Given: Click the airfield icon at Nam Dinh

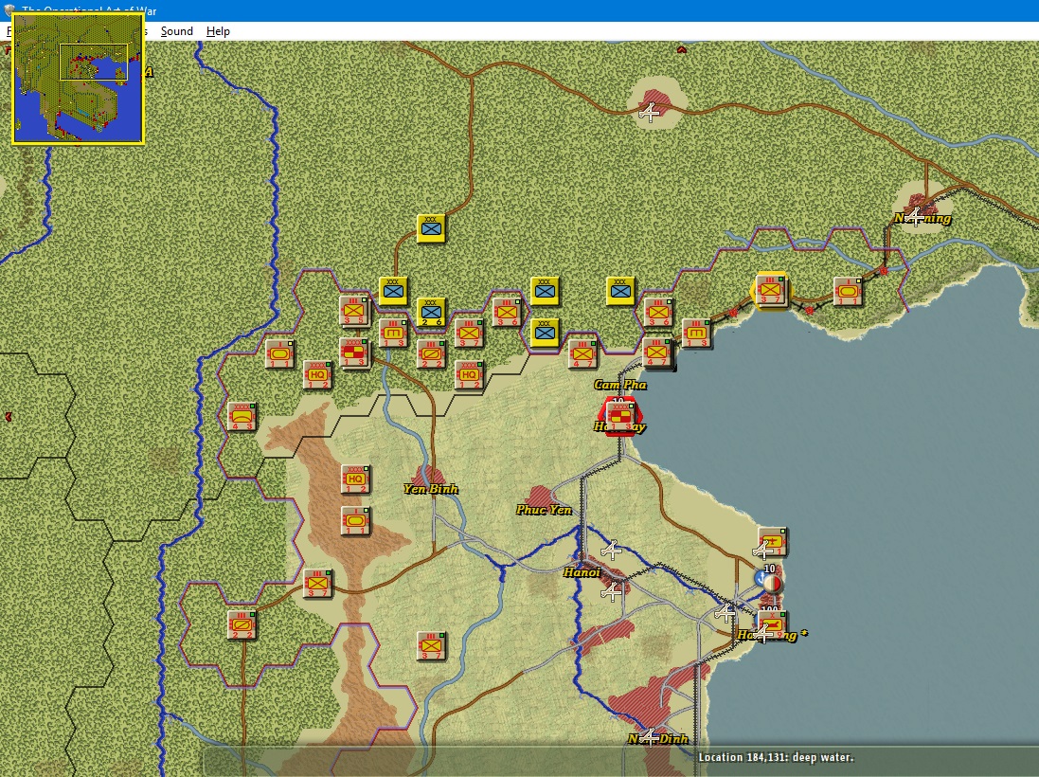Looking at the screenshot, I should (x=649, y=736).
